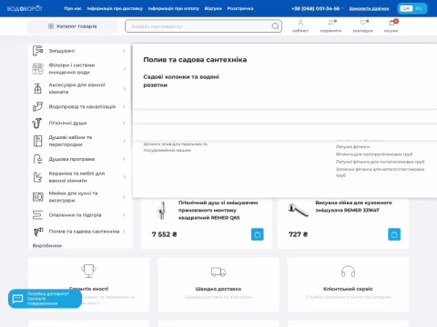The image size is (437, 327).
Task: Click the search magnifier icon
Action: point(275,26)
